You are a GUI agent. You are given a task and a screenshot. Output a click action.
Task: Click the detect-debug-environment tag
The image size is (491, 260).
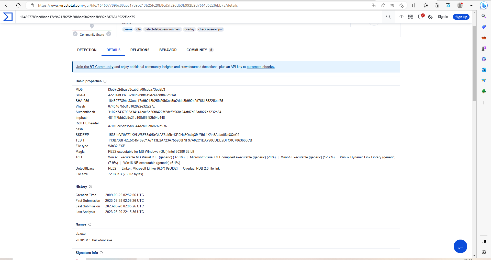click(x=163, y=29)
